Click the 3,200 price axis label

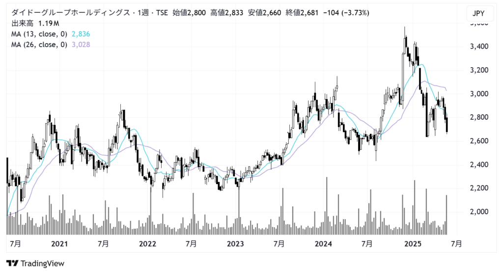pyautogui.click(x=479, y=70)
